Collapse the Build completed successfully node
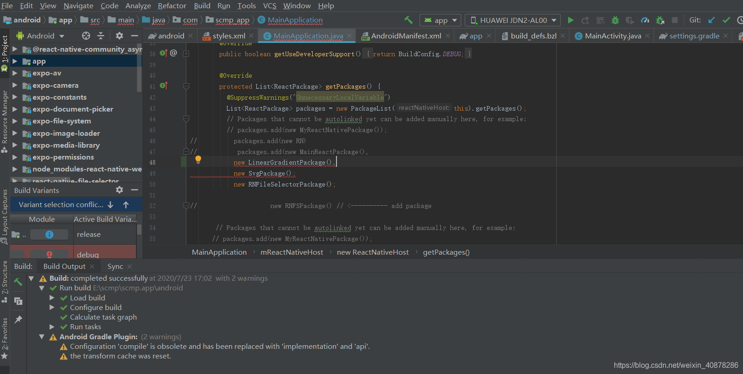This screenshot has width=743, height=374. point(31,278)
